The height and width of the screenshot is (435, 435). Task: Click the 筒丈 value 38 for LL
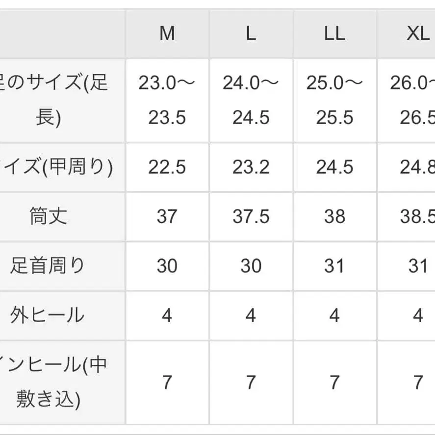[x=334, y=216]
